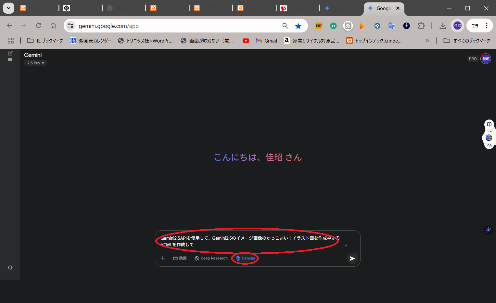Open the 2.5 Pro model dropdown
This screenshot has height=303, width=496.
point(36,63)
